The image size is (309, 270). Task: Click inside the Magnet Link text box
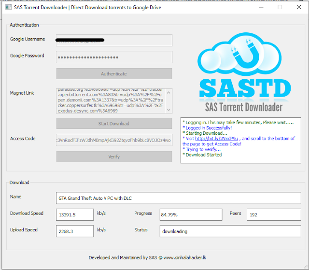114,100
